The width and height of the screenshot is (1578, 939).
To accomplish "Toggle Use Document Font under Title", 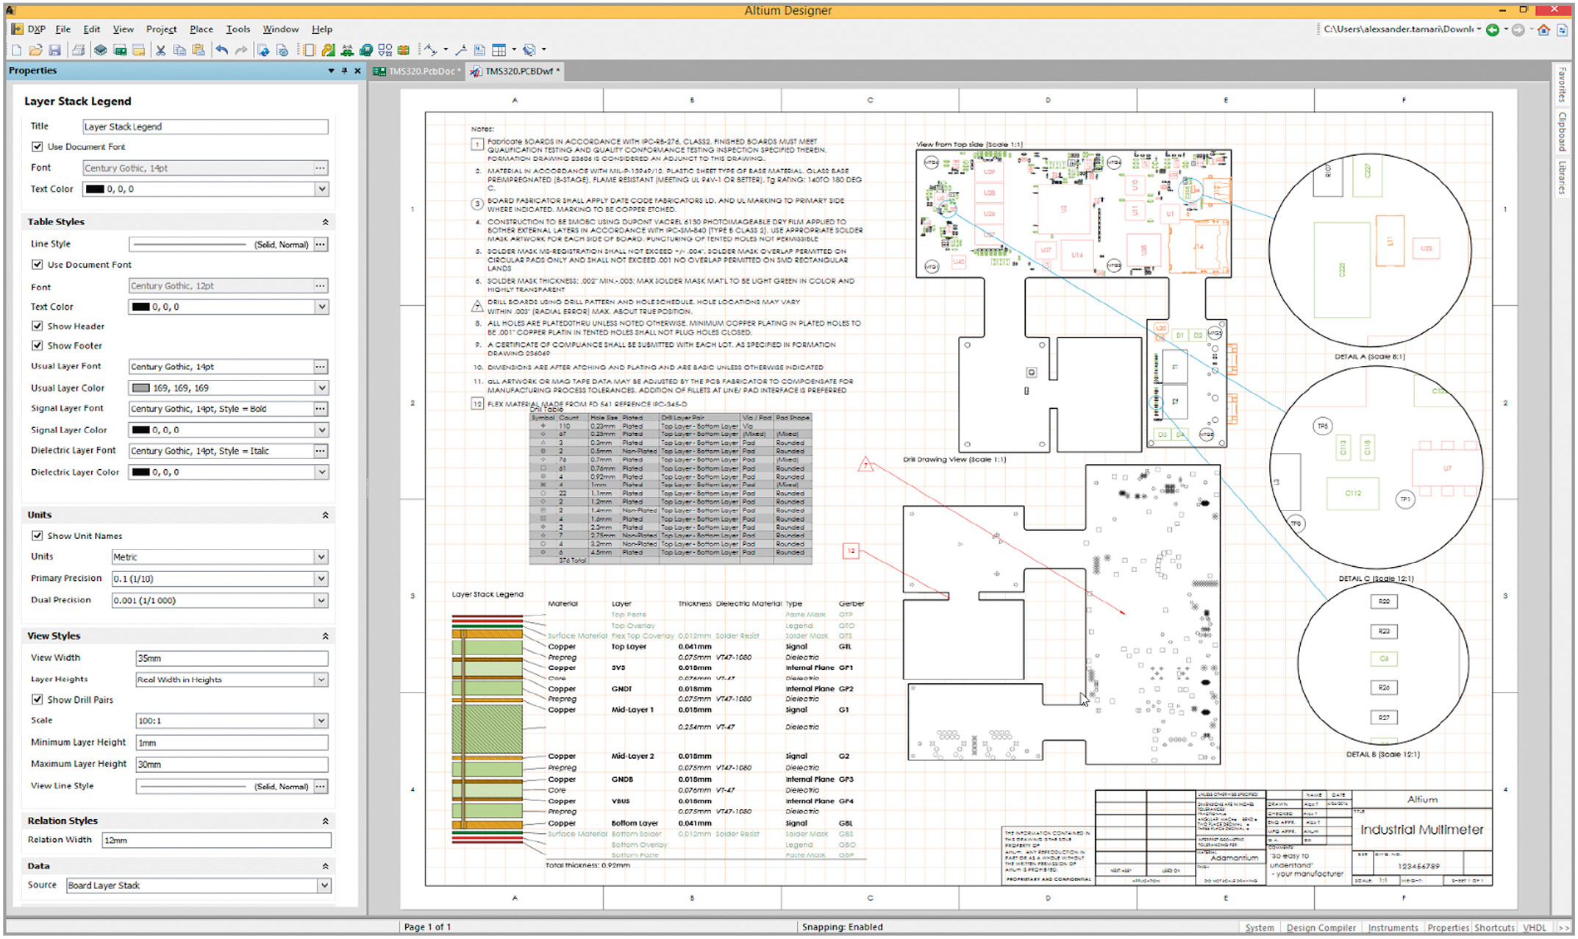I will 38,147.
